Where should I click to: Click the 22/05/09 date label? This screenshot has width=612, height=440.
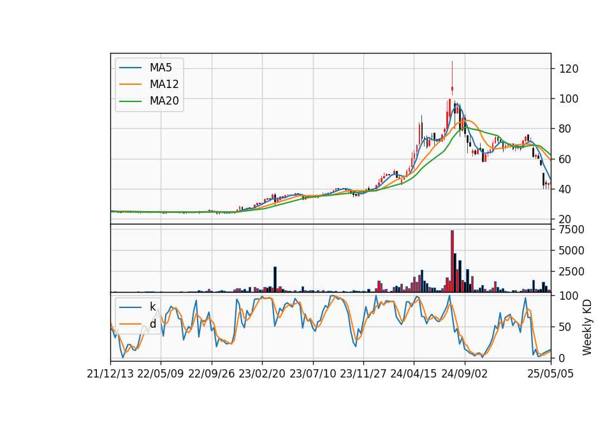coord(161,374)
